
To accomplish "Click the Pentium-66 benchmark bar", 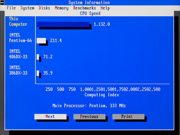I will pos(41,40).
